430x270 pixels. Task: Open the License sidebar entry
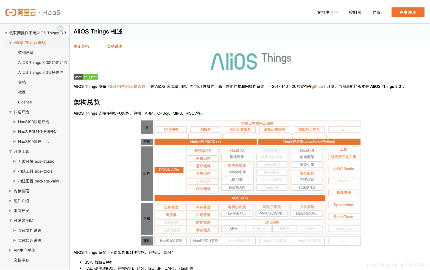(x=25, y=102)
